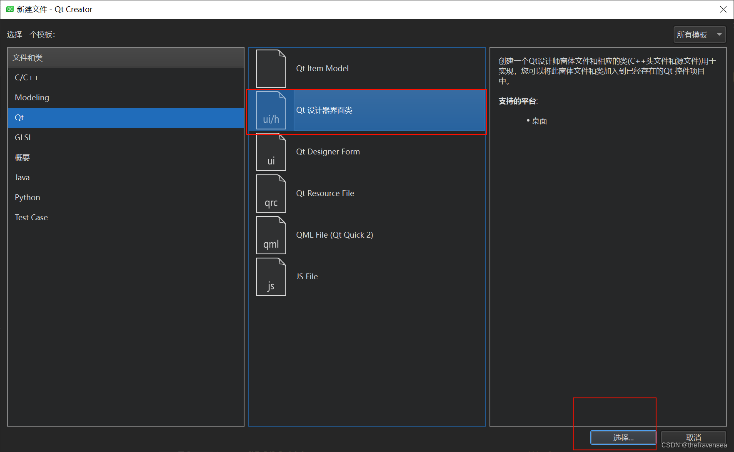Click the 选择... button
Image resolution: width=734 pixels, height=452 pixels.
(x=623, y=437)
